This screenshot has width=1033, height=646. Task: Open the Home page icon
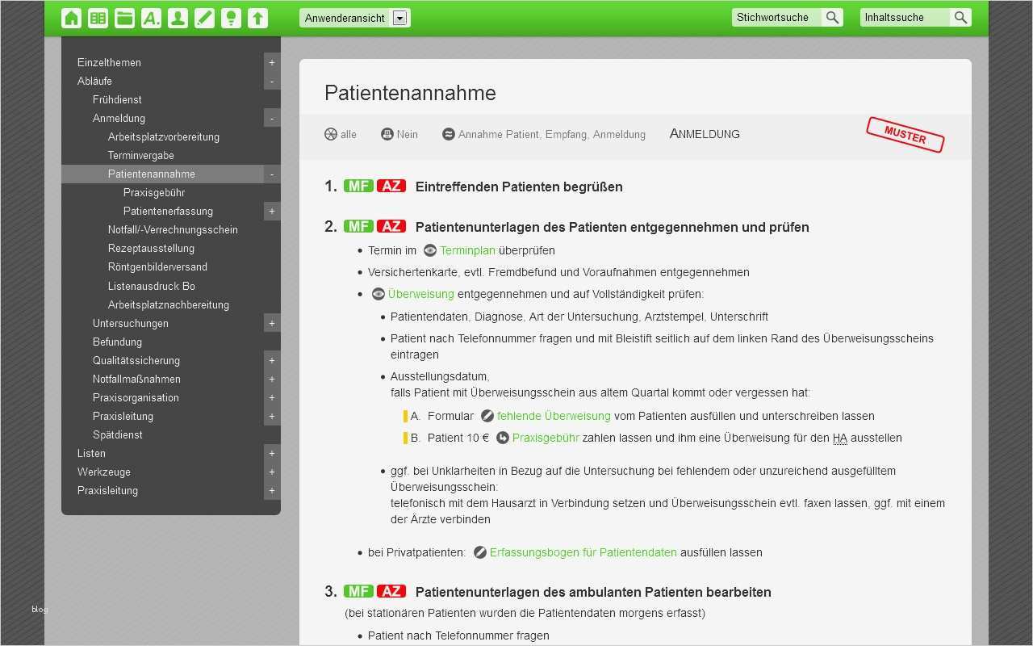coord(71,17)
